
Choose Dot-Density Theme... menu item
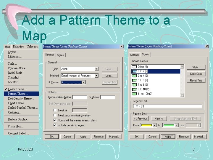[x=21, y=98]
